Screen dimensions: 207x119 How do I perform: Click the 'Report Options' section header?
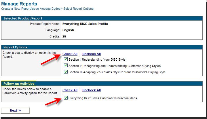click(x=102, y=47)
